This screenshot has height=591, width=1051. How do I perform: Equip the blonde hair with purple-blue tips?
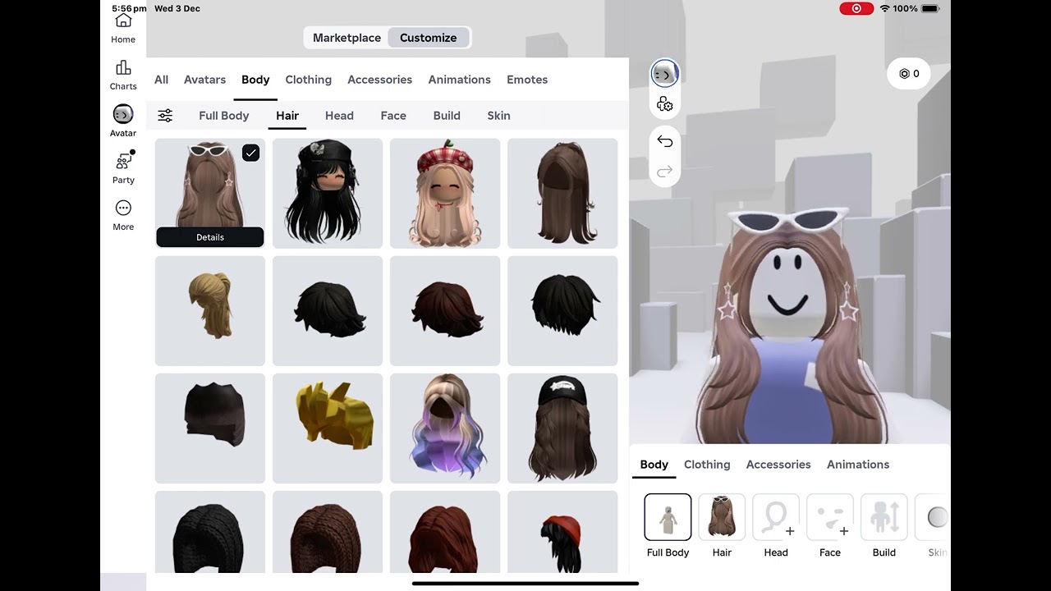click(x=445, y=428)
